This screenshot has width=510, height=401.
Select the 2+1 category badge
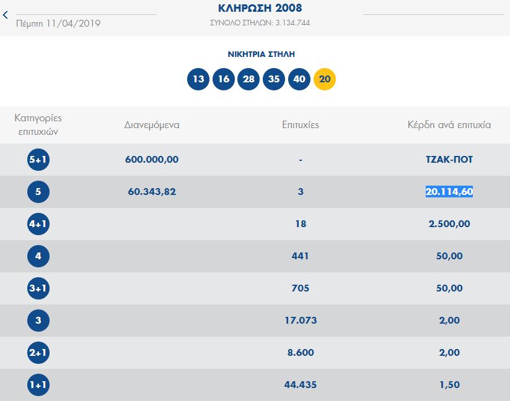coord(38,353)
